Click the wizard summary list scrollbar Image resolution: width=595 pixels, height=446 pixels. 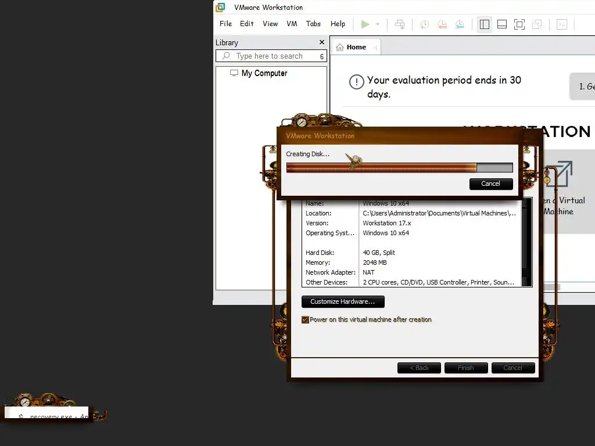(x=526, y=242)
